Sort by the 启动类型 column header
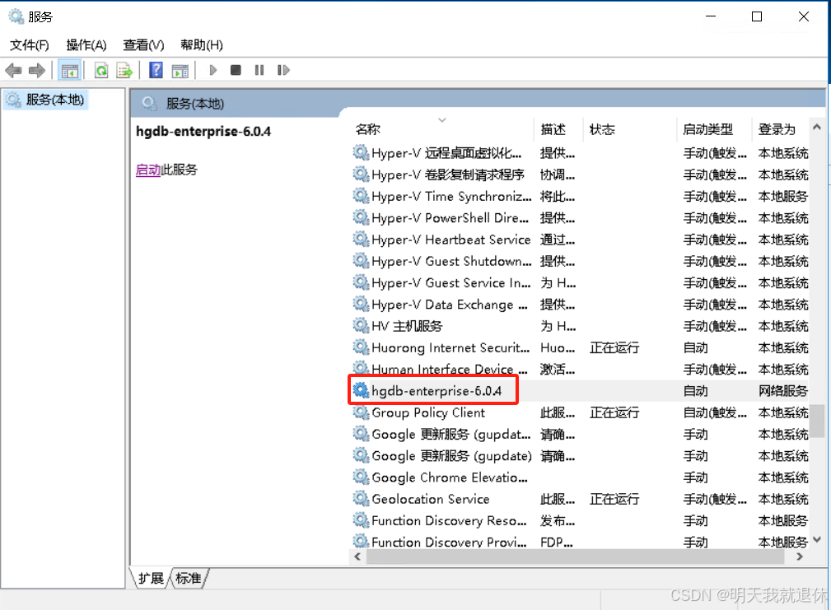The image size is (831, 610). pyautogui.click(x=714, y=129)
